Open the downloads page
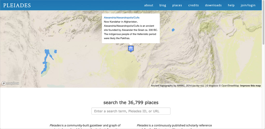 click(x=213, y=5)
